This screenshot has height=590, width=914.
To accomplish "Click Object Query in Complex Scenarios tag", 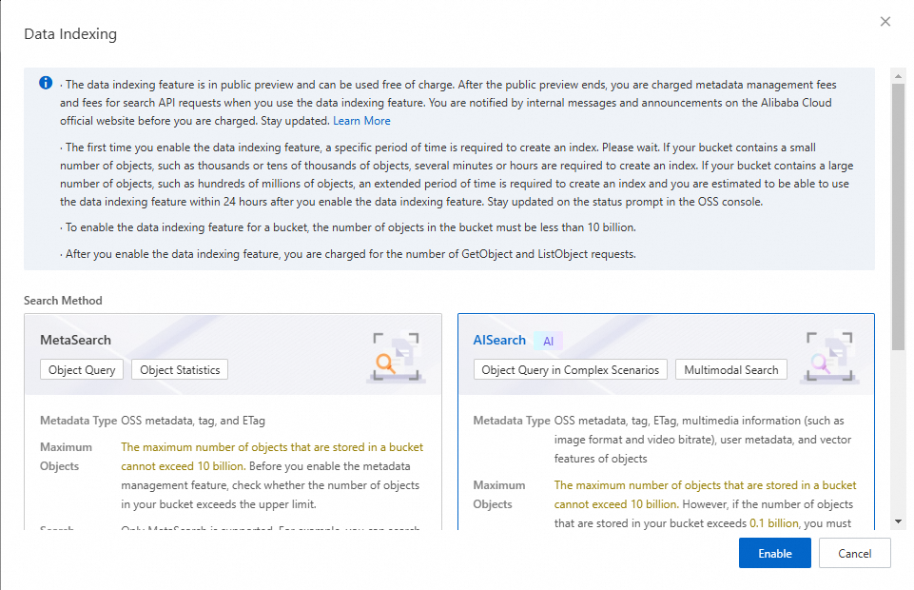I will point(570,369).
